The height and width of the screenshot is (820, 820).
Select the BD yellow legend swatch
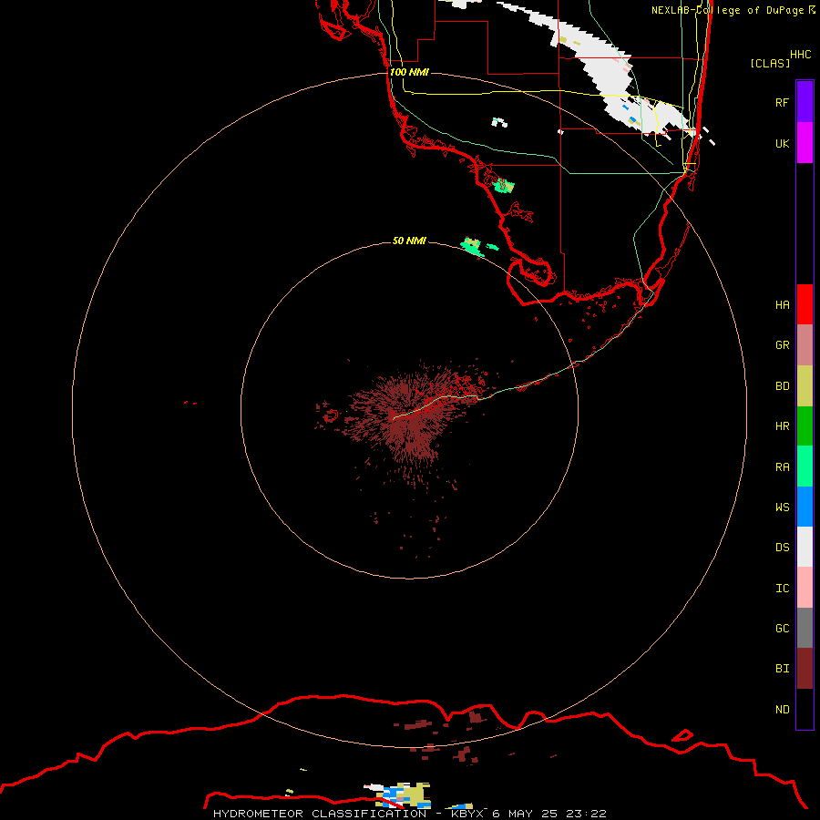[x=805, y=386]
